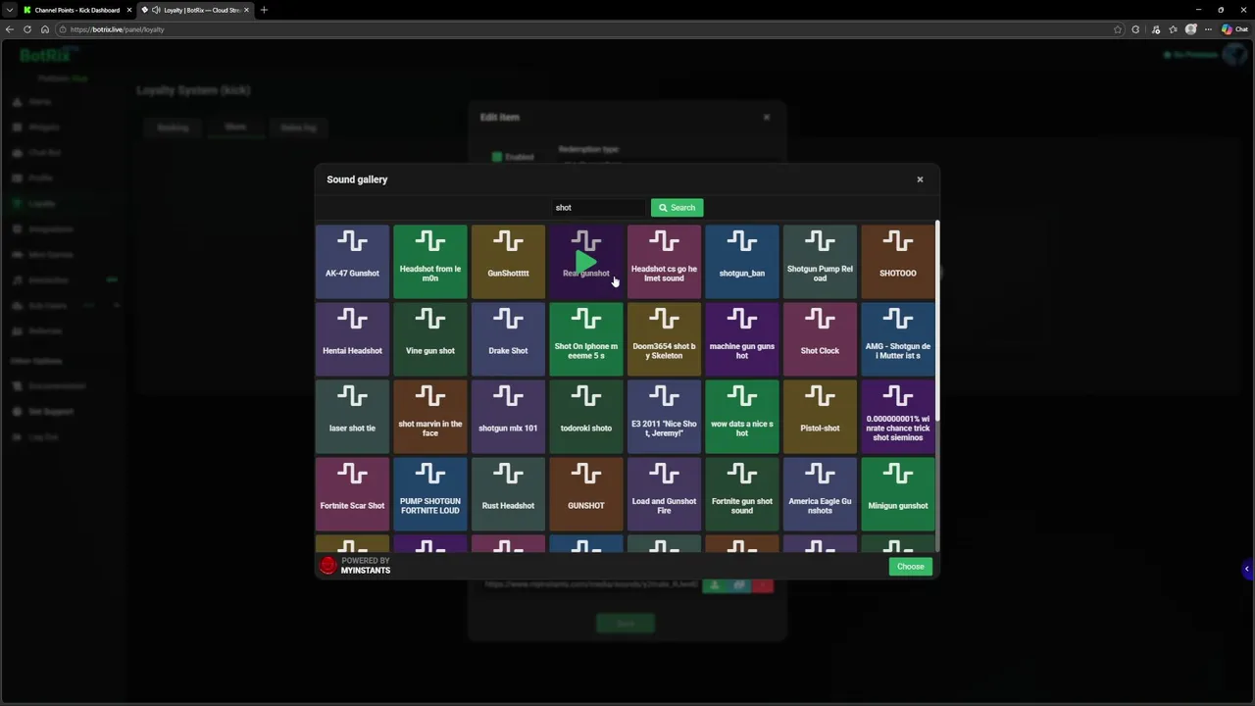Select the todoroki shoto sound tile
Image resolution: width=1255 pixels, height=706 pixels.
click(x=585, y=417)
